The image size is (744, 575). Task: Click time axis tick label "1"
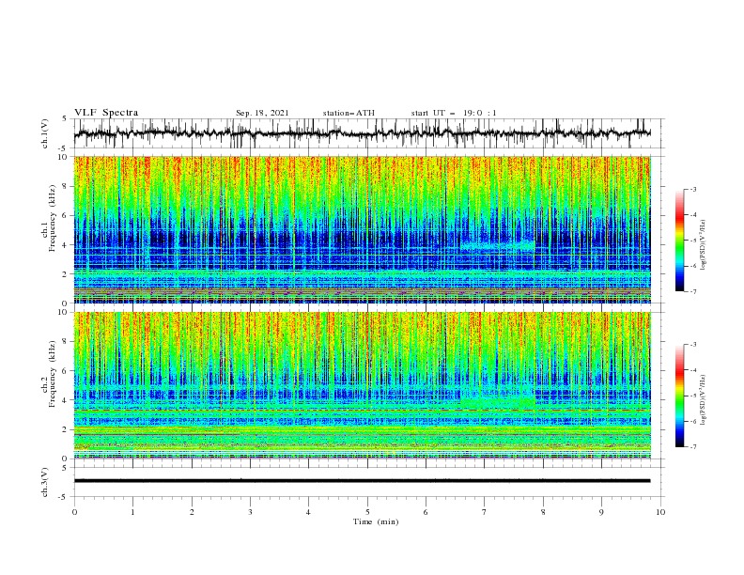(x=132, y=512)
